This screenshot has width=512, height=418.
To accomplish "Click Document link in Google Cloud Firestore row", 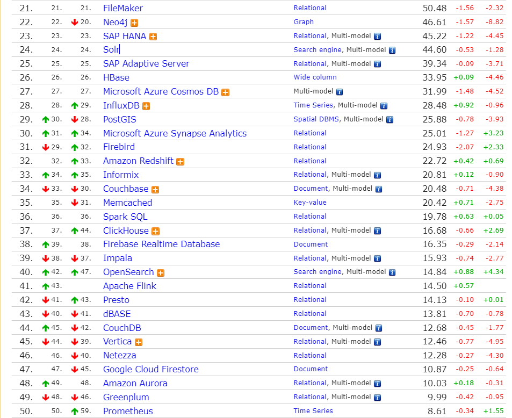I will click(311, 369).
